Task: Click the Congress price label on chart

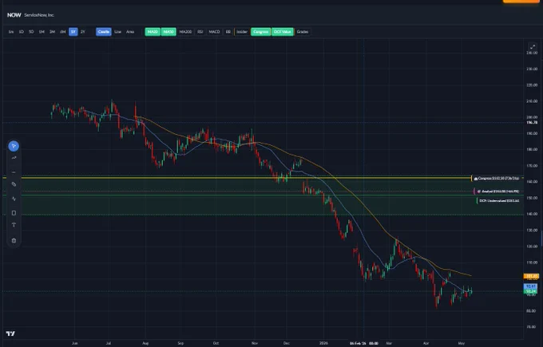Action: 496,179
